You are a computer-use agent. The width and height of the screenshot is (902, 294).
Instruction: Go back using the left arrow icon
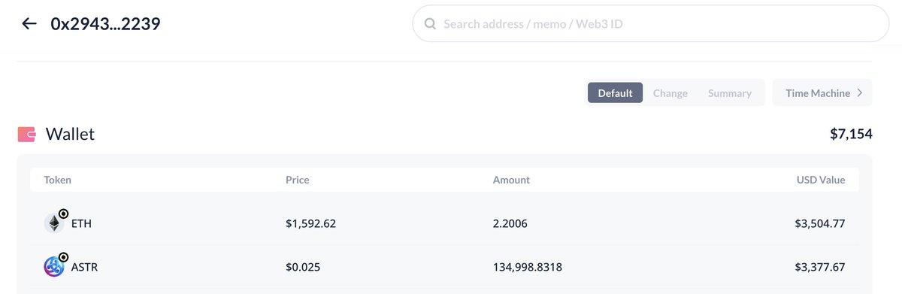tap(29, 24)
